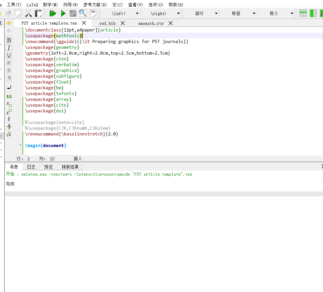Insert square root with the √x icon

coord(9,134)
